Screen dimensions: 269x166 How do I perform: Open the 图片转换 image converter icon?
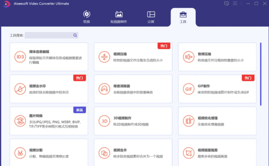click(x=19, y=121)
